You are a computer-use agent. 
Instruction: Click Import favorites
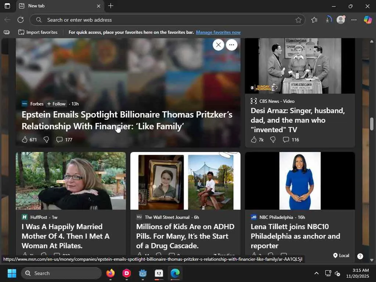point(38,32)
